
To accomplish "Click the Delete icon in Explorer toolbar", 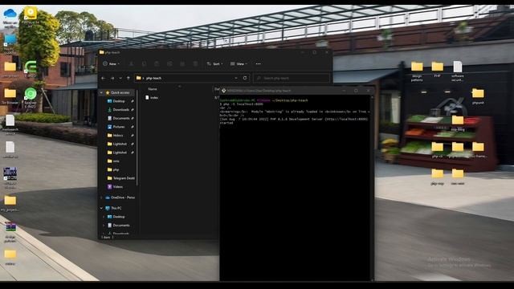I will [195, 64].
